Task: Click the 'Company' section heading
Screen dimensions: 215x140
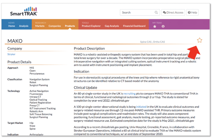Action: [15, 49]
